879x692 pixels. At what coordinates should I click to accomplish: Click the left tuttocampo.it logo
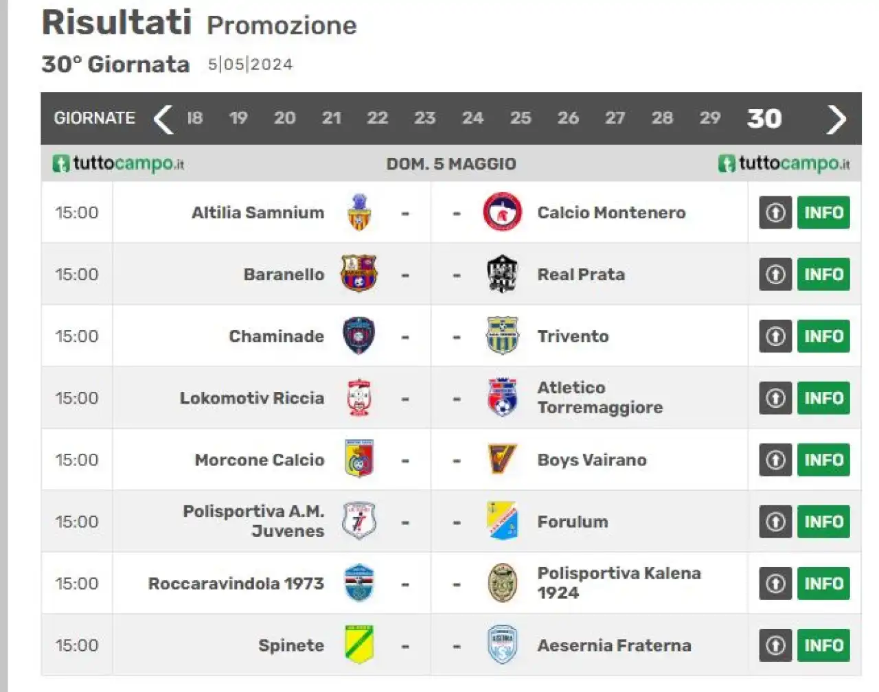118,163
